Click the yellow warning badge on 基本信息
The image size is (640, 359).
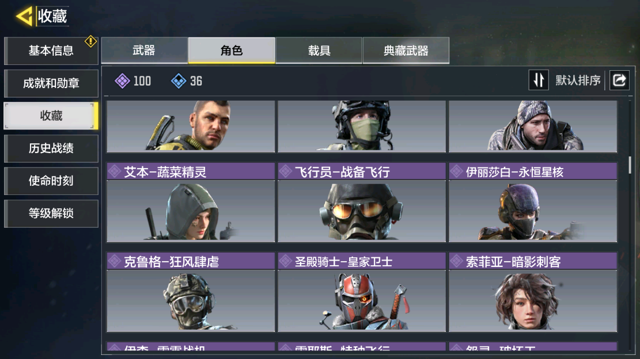(90, 41)
